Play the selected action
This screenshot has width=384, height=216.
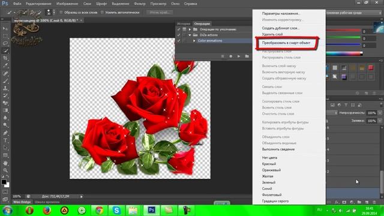(x=239, y=56)
